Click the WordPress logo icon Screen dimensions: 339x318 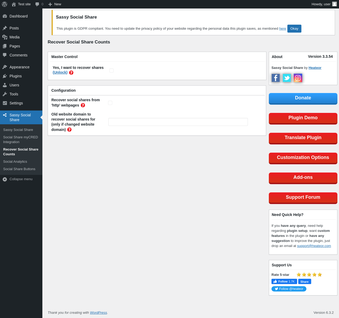pyautogui.click(x=5, y=4)
